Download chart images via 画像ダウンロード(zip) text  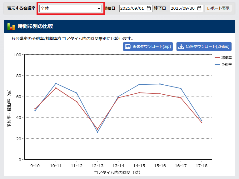tap(152, 47)
